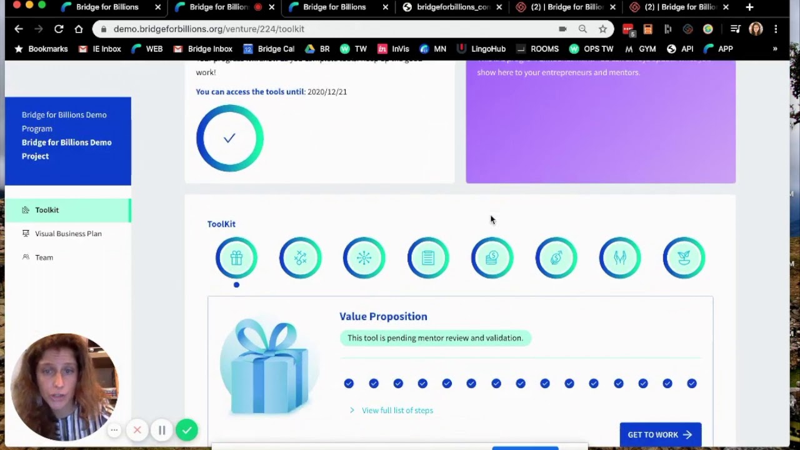Bookmark this page with the star
Viewport: 800px width, 450px height.
602,29
